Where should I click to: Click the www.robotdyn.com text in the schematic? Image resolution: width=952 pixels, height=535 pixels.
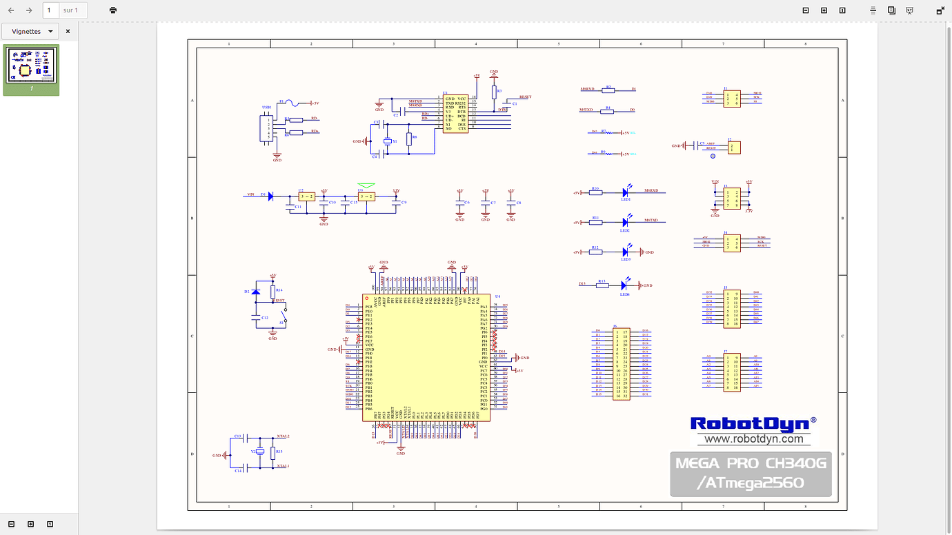[x=753, y=438]
